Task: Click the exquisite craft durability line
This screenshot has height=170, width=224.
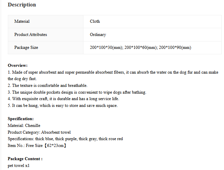Action: 63,99
